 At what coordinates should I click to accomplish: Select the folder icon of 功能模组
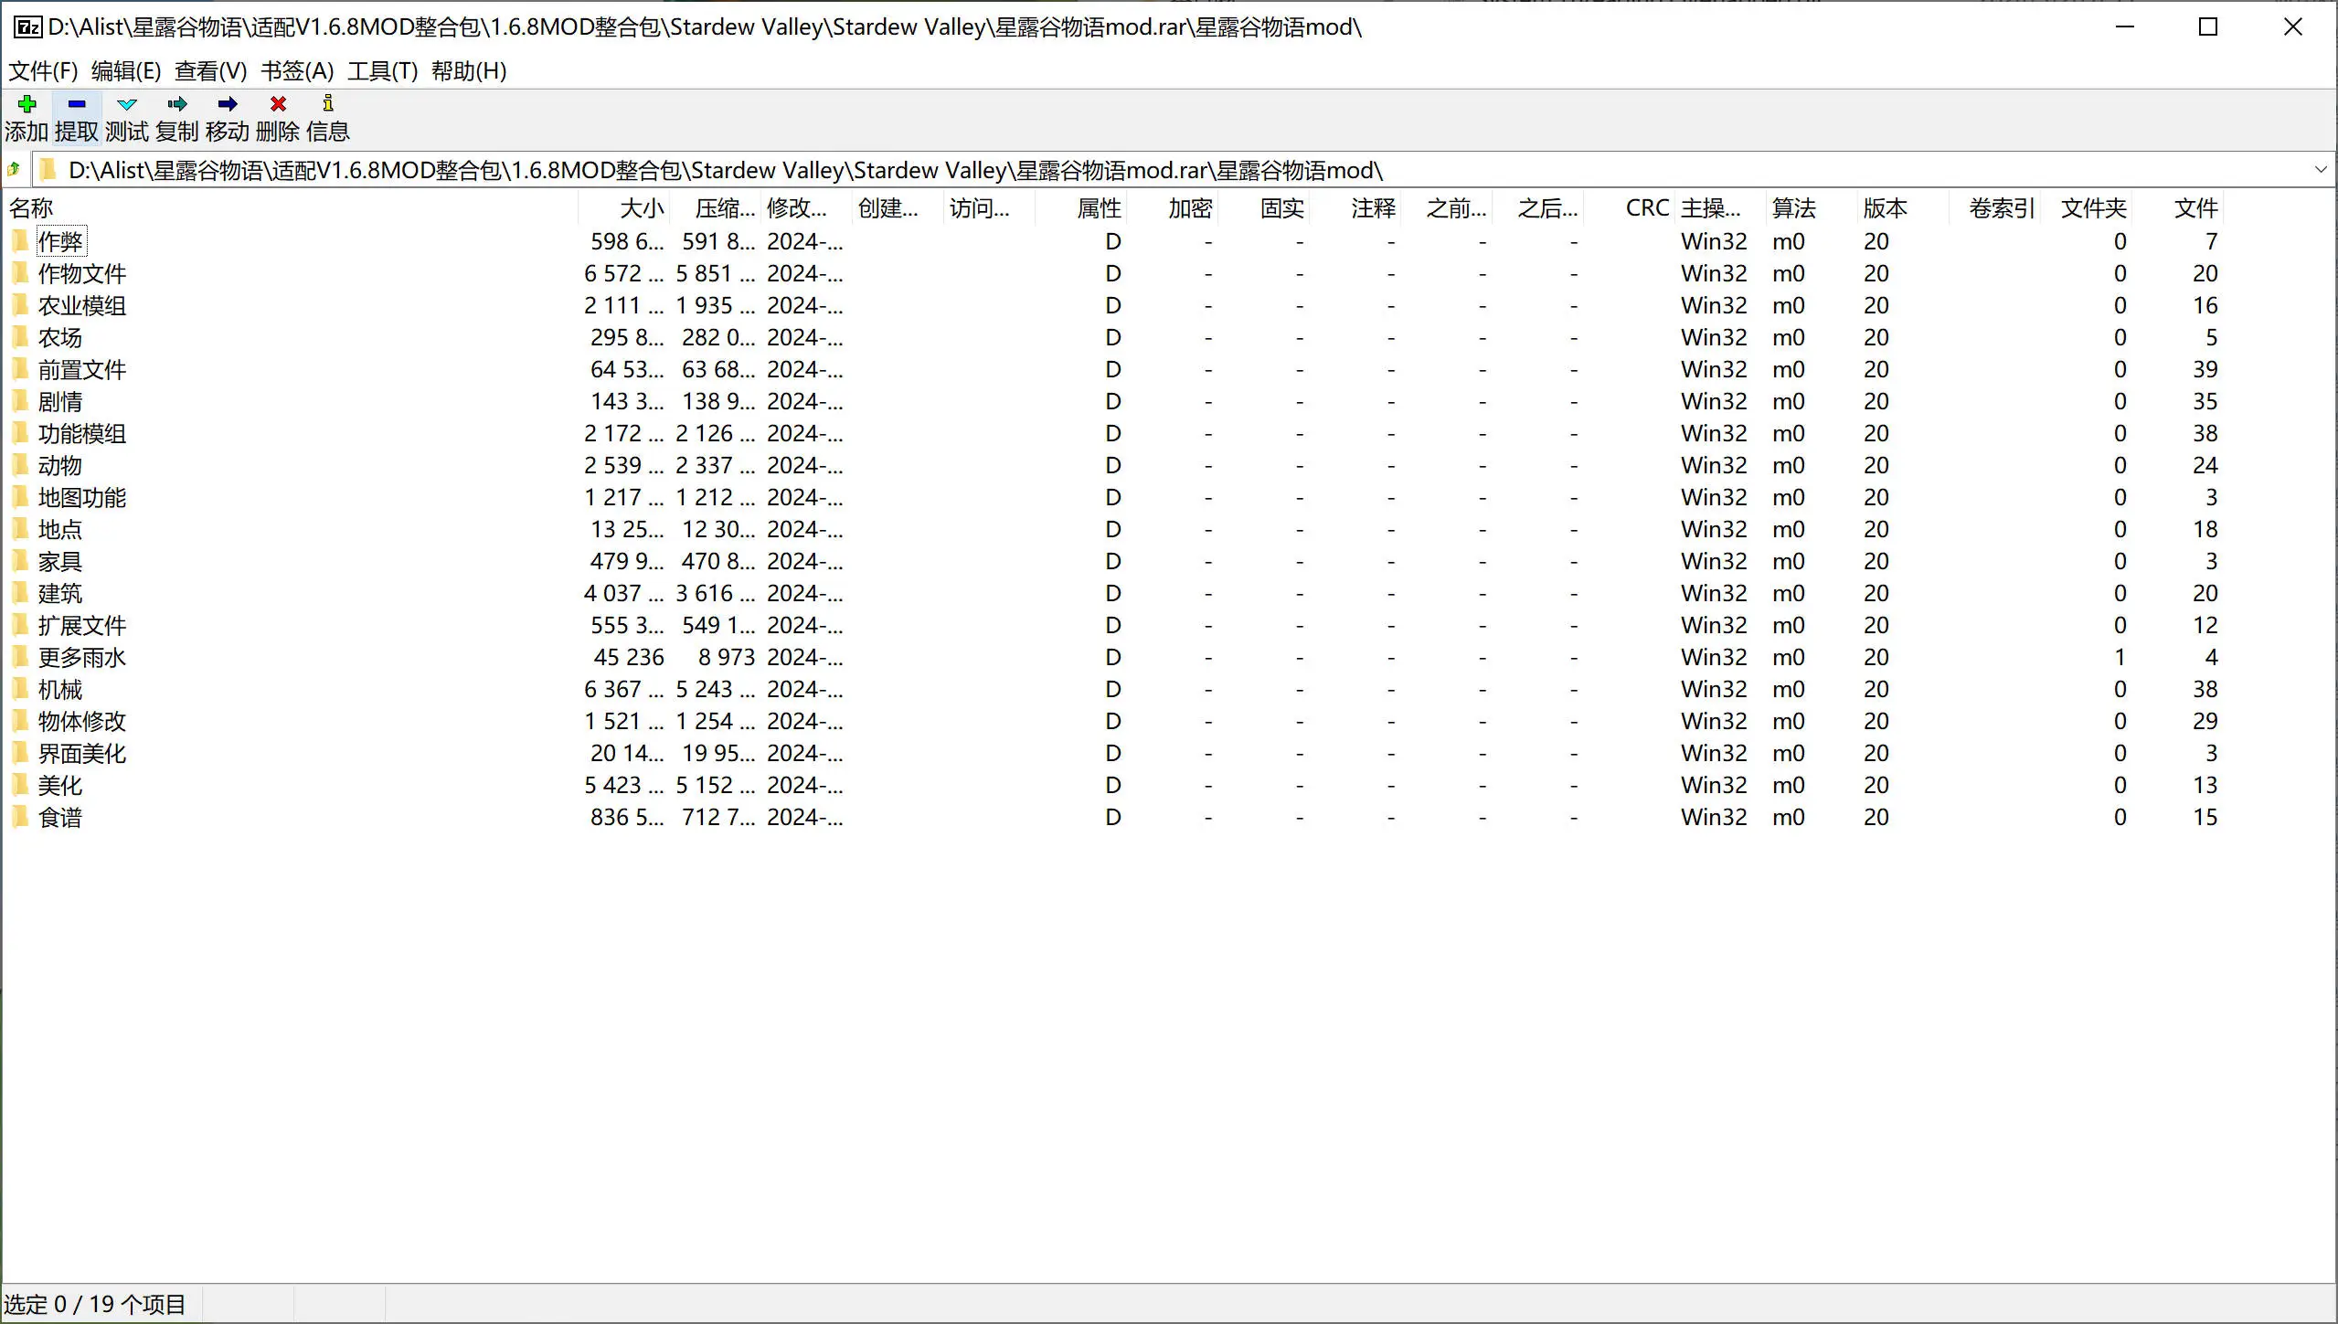(x=20, y=433)
